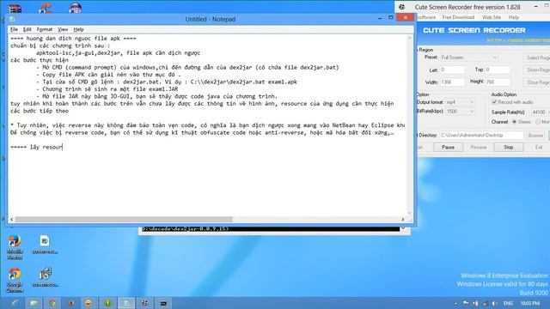Viewport: 550px width, 309px height.
Task: Click the smiley-face app in the taskbar
Action: tap(89, 303)
